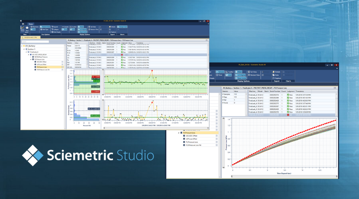Switch to the 5/9/2018 document tab

[x=30, y=37]
